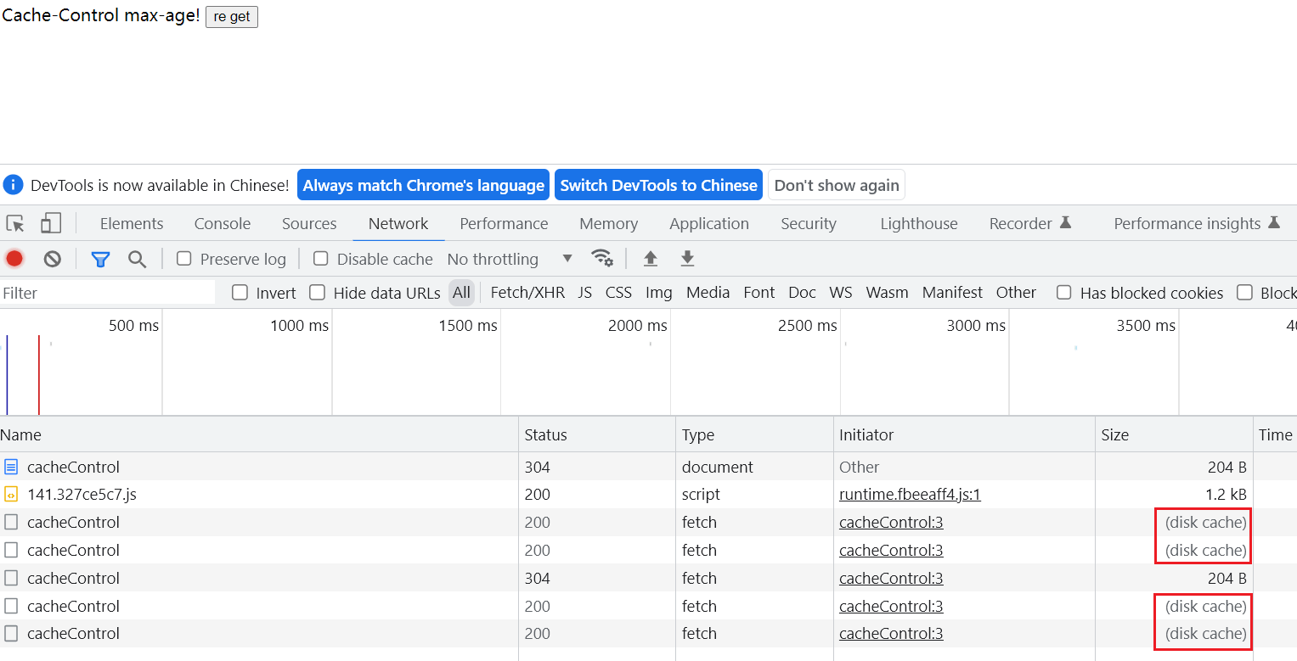
Task: Switch to the Application tab
Action: click(x=709, y=223)
